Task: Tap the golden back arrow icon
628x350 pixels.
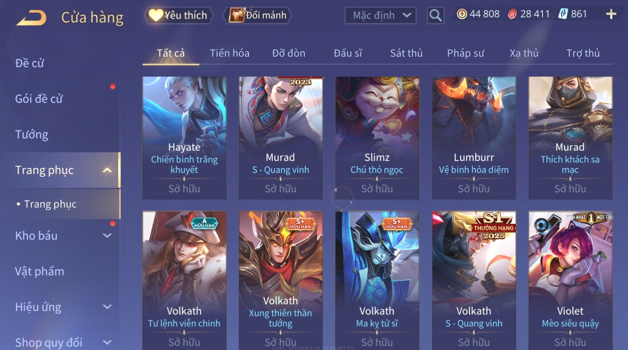Action: (x=31, y=17)
